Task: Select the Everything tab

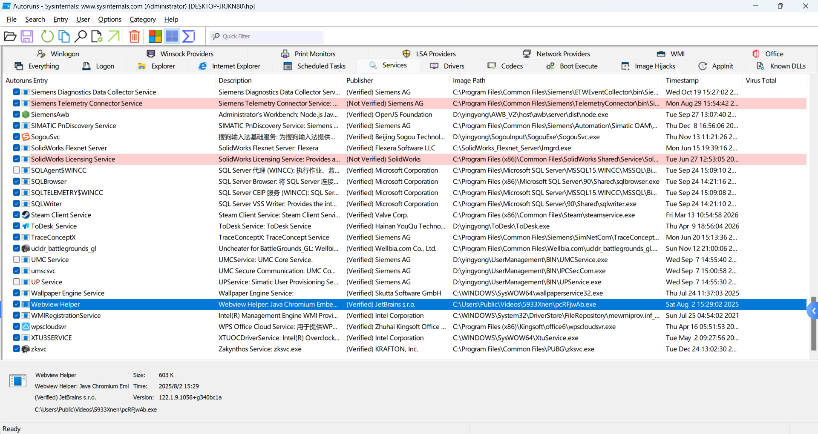Action: tap(37, 66)
